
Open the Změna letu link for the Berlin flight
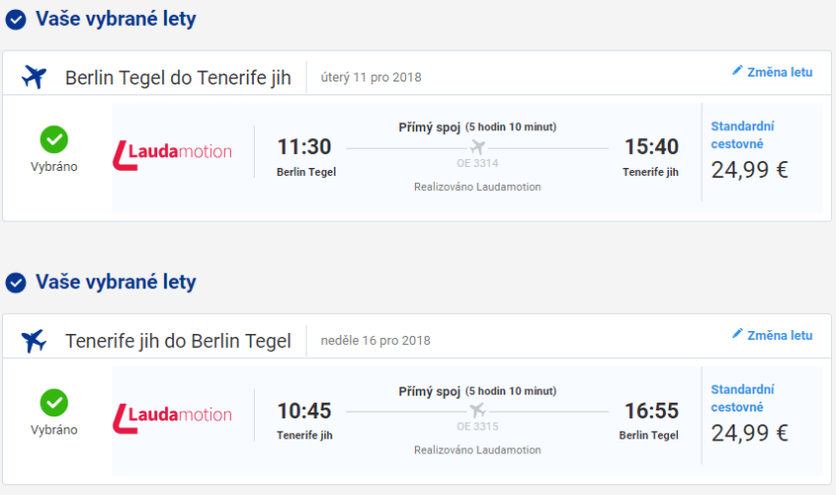(779, 72)
